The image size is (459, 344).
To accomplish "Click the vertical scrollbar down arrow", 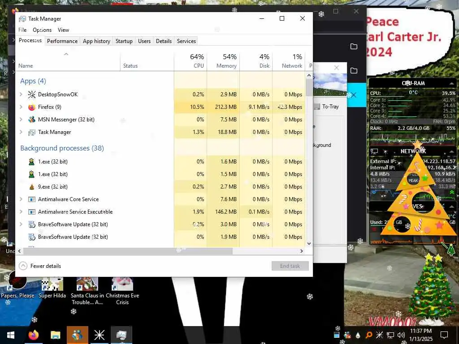I will pos(309,244).
